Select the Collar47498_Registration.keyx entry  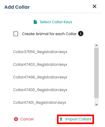(x=40, y=77)
